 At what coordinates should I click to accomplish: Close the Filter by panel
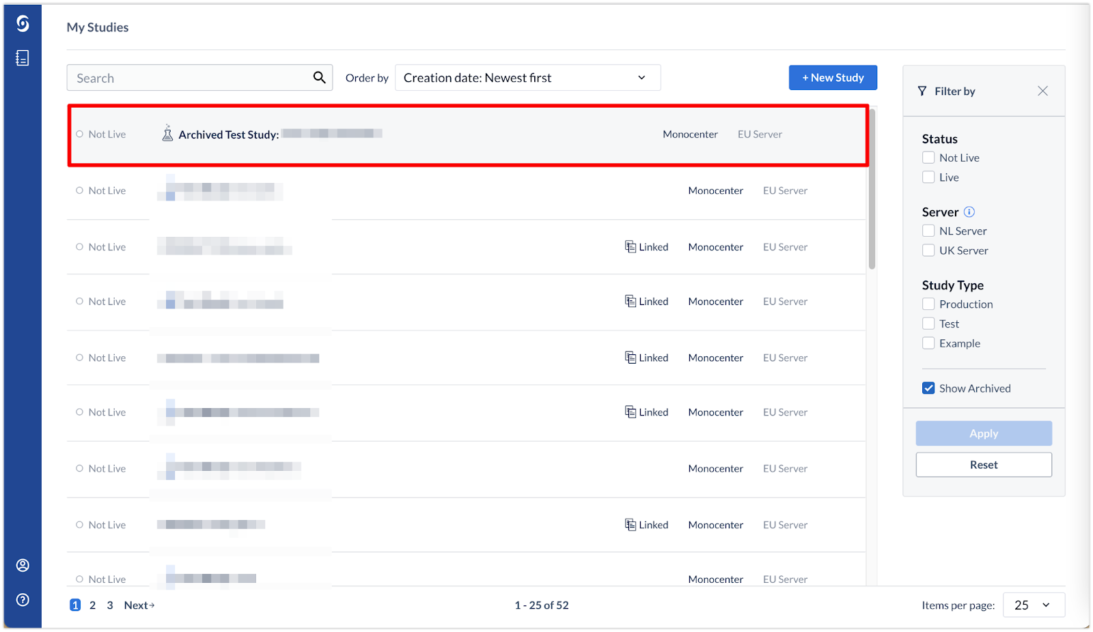[x=1042, y=91]
